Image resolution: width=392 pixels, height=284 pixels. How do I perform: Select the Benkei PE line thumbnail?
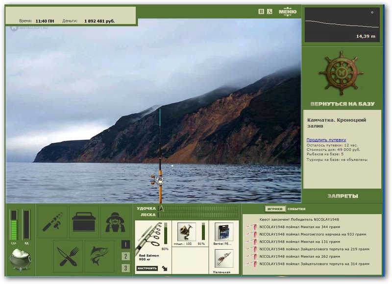(224, 232)
